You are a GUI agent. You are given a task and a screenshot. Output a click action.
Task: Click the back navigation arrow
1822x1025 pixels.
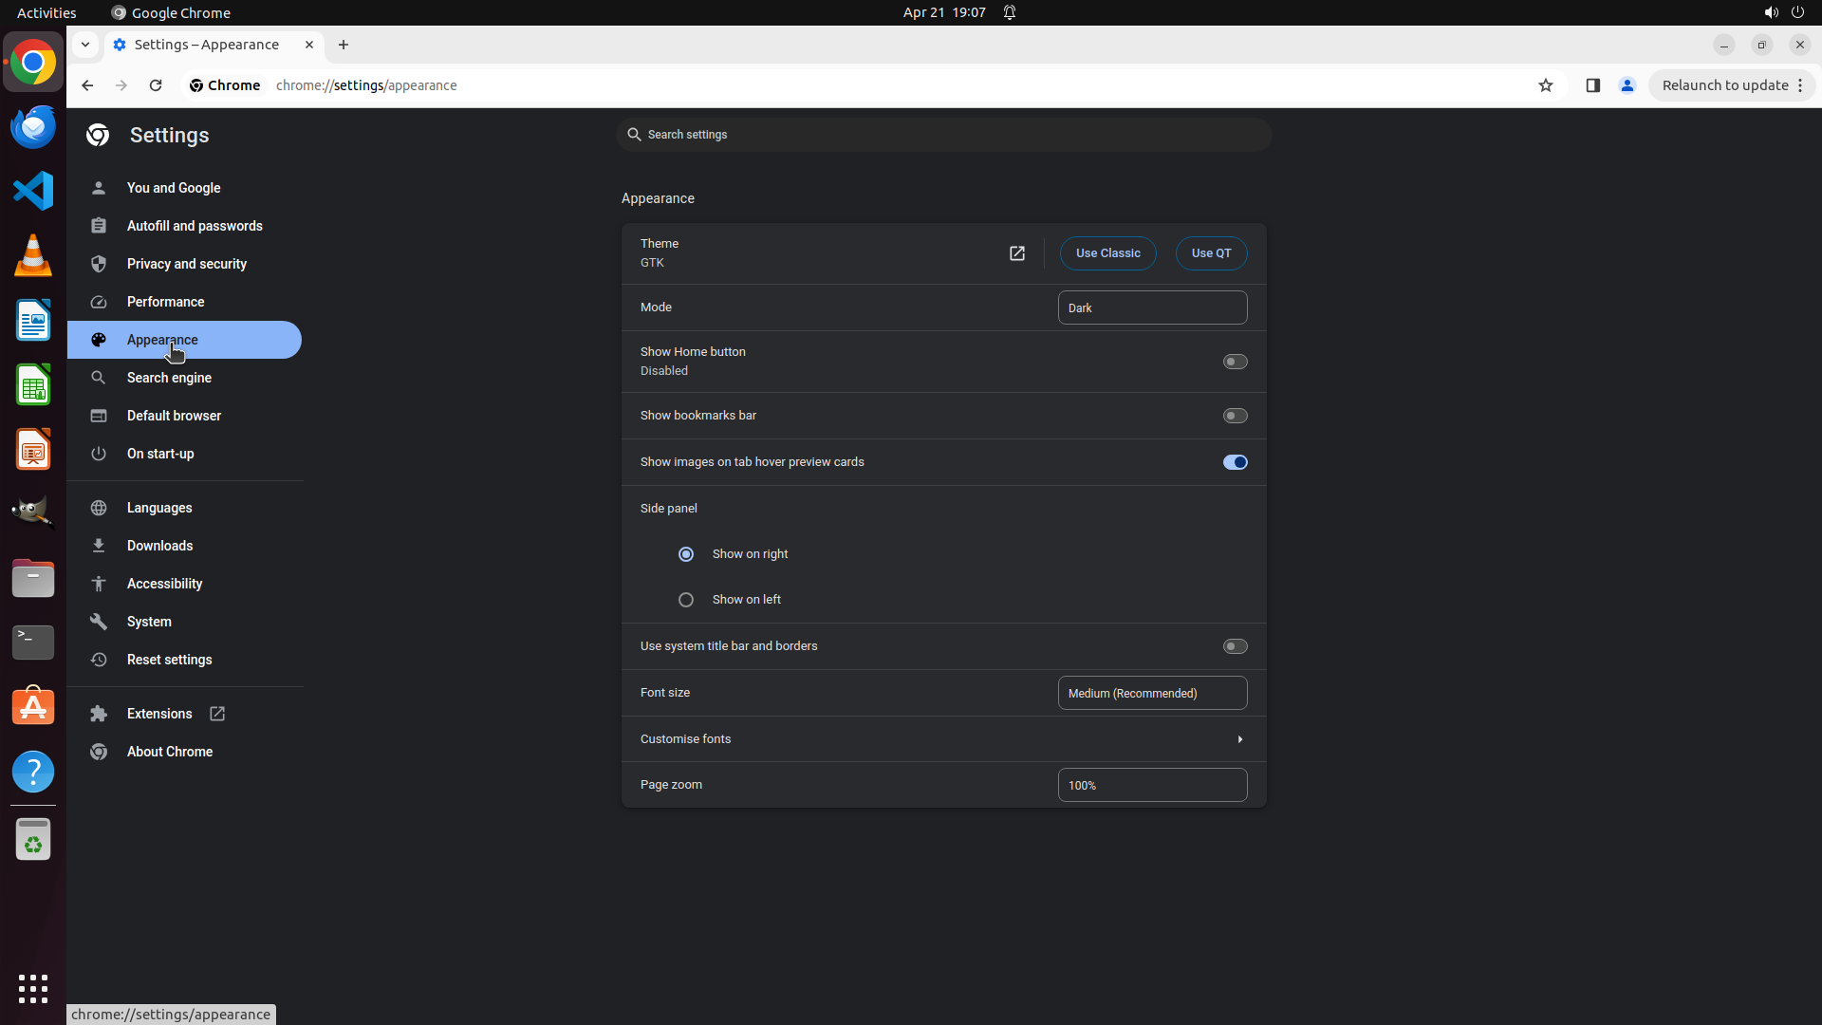tap(87, 85)
